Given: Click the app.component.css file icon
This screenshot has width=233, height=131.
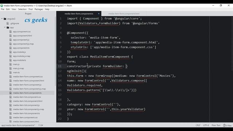Looking at the screenshot, I should [x=11, y=32].
